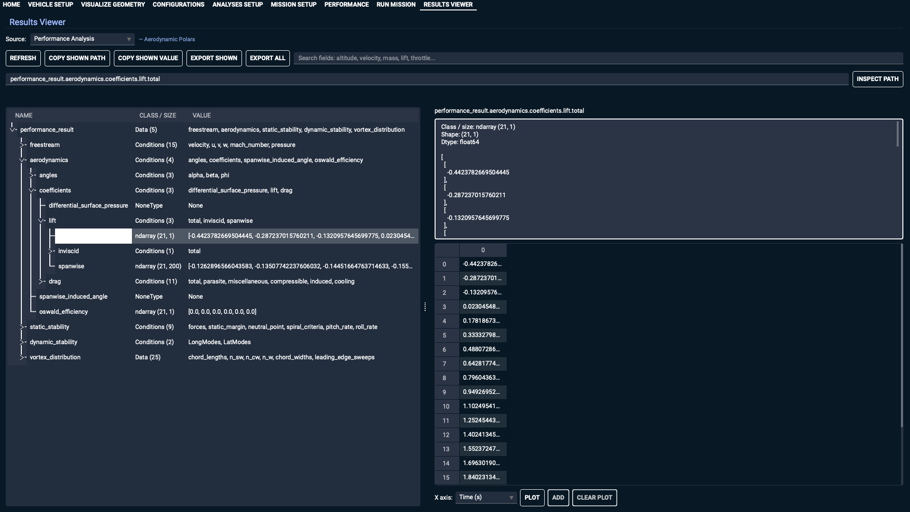Select table row header 0
Image resolution: width=910 pixels, height=512 pixels.
[x=446, y=264]
